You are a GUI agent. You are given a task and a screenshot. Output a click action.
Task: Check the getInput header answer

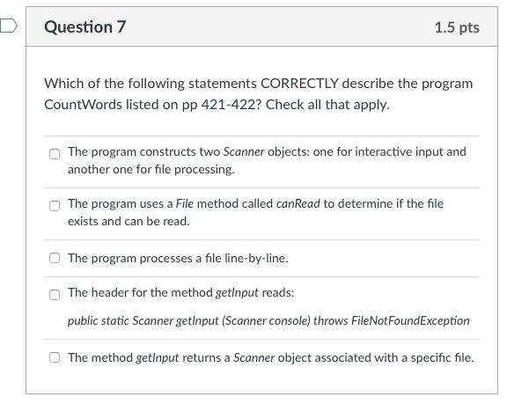click(55, 295)
